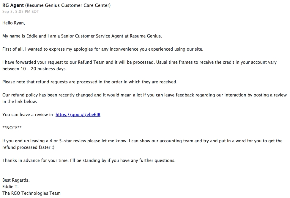Click the 'Thanks in advance for your time' line
Image resolution: width=290 pixels, height=198 pixels.
89,160
